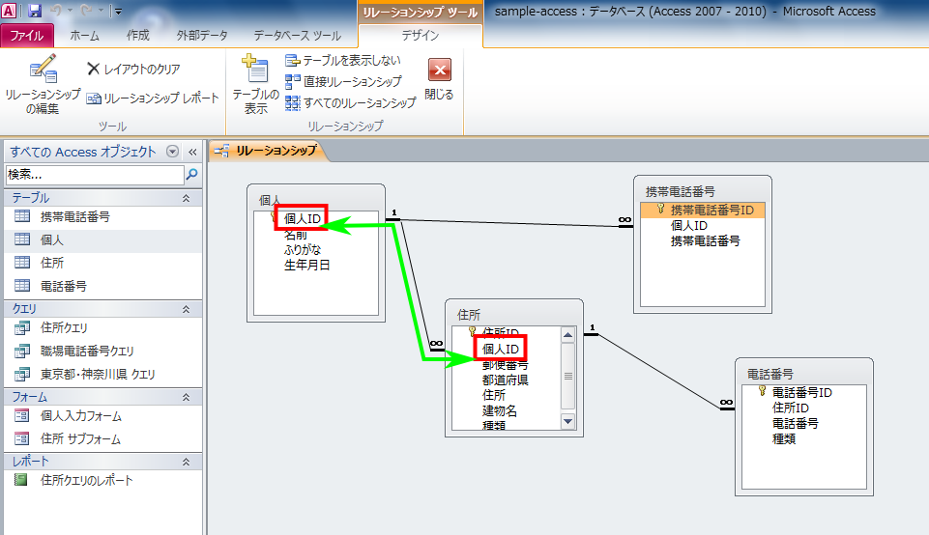Click 郵便番号 field in 住所 table box
Screen dimensions: 929x535
point(505,365)
